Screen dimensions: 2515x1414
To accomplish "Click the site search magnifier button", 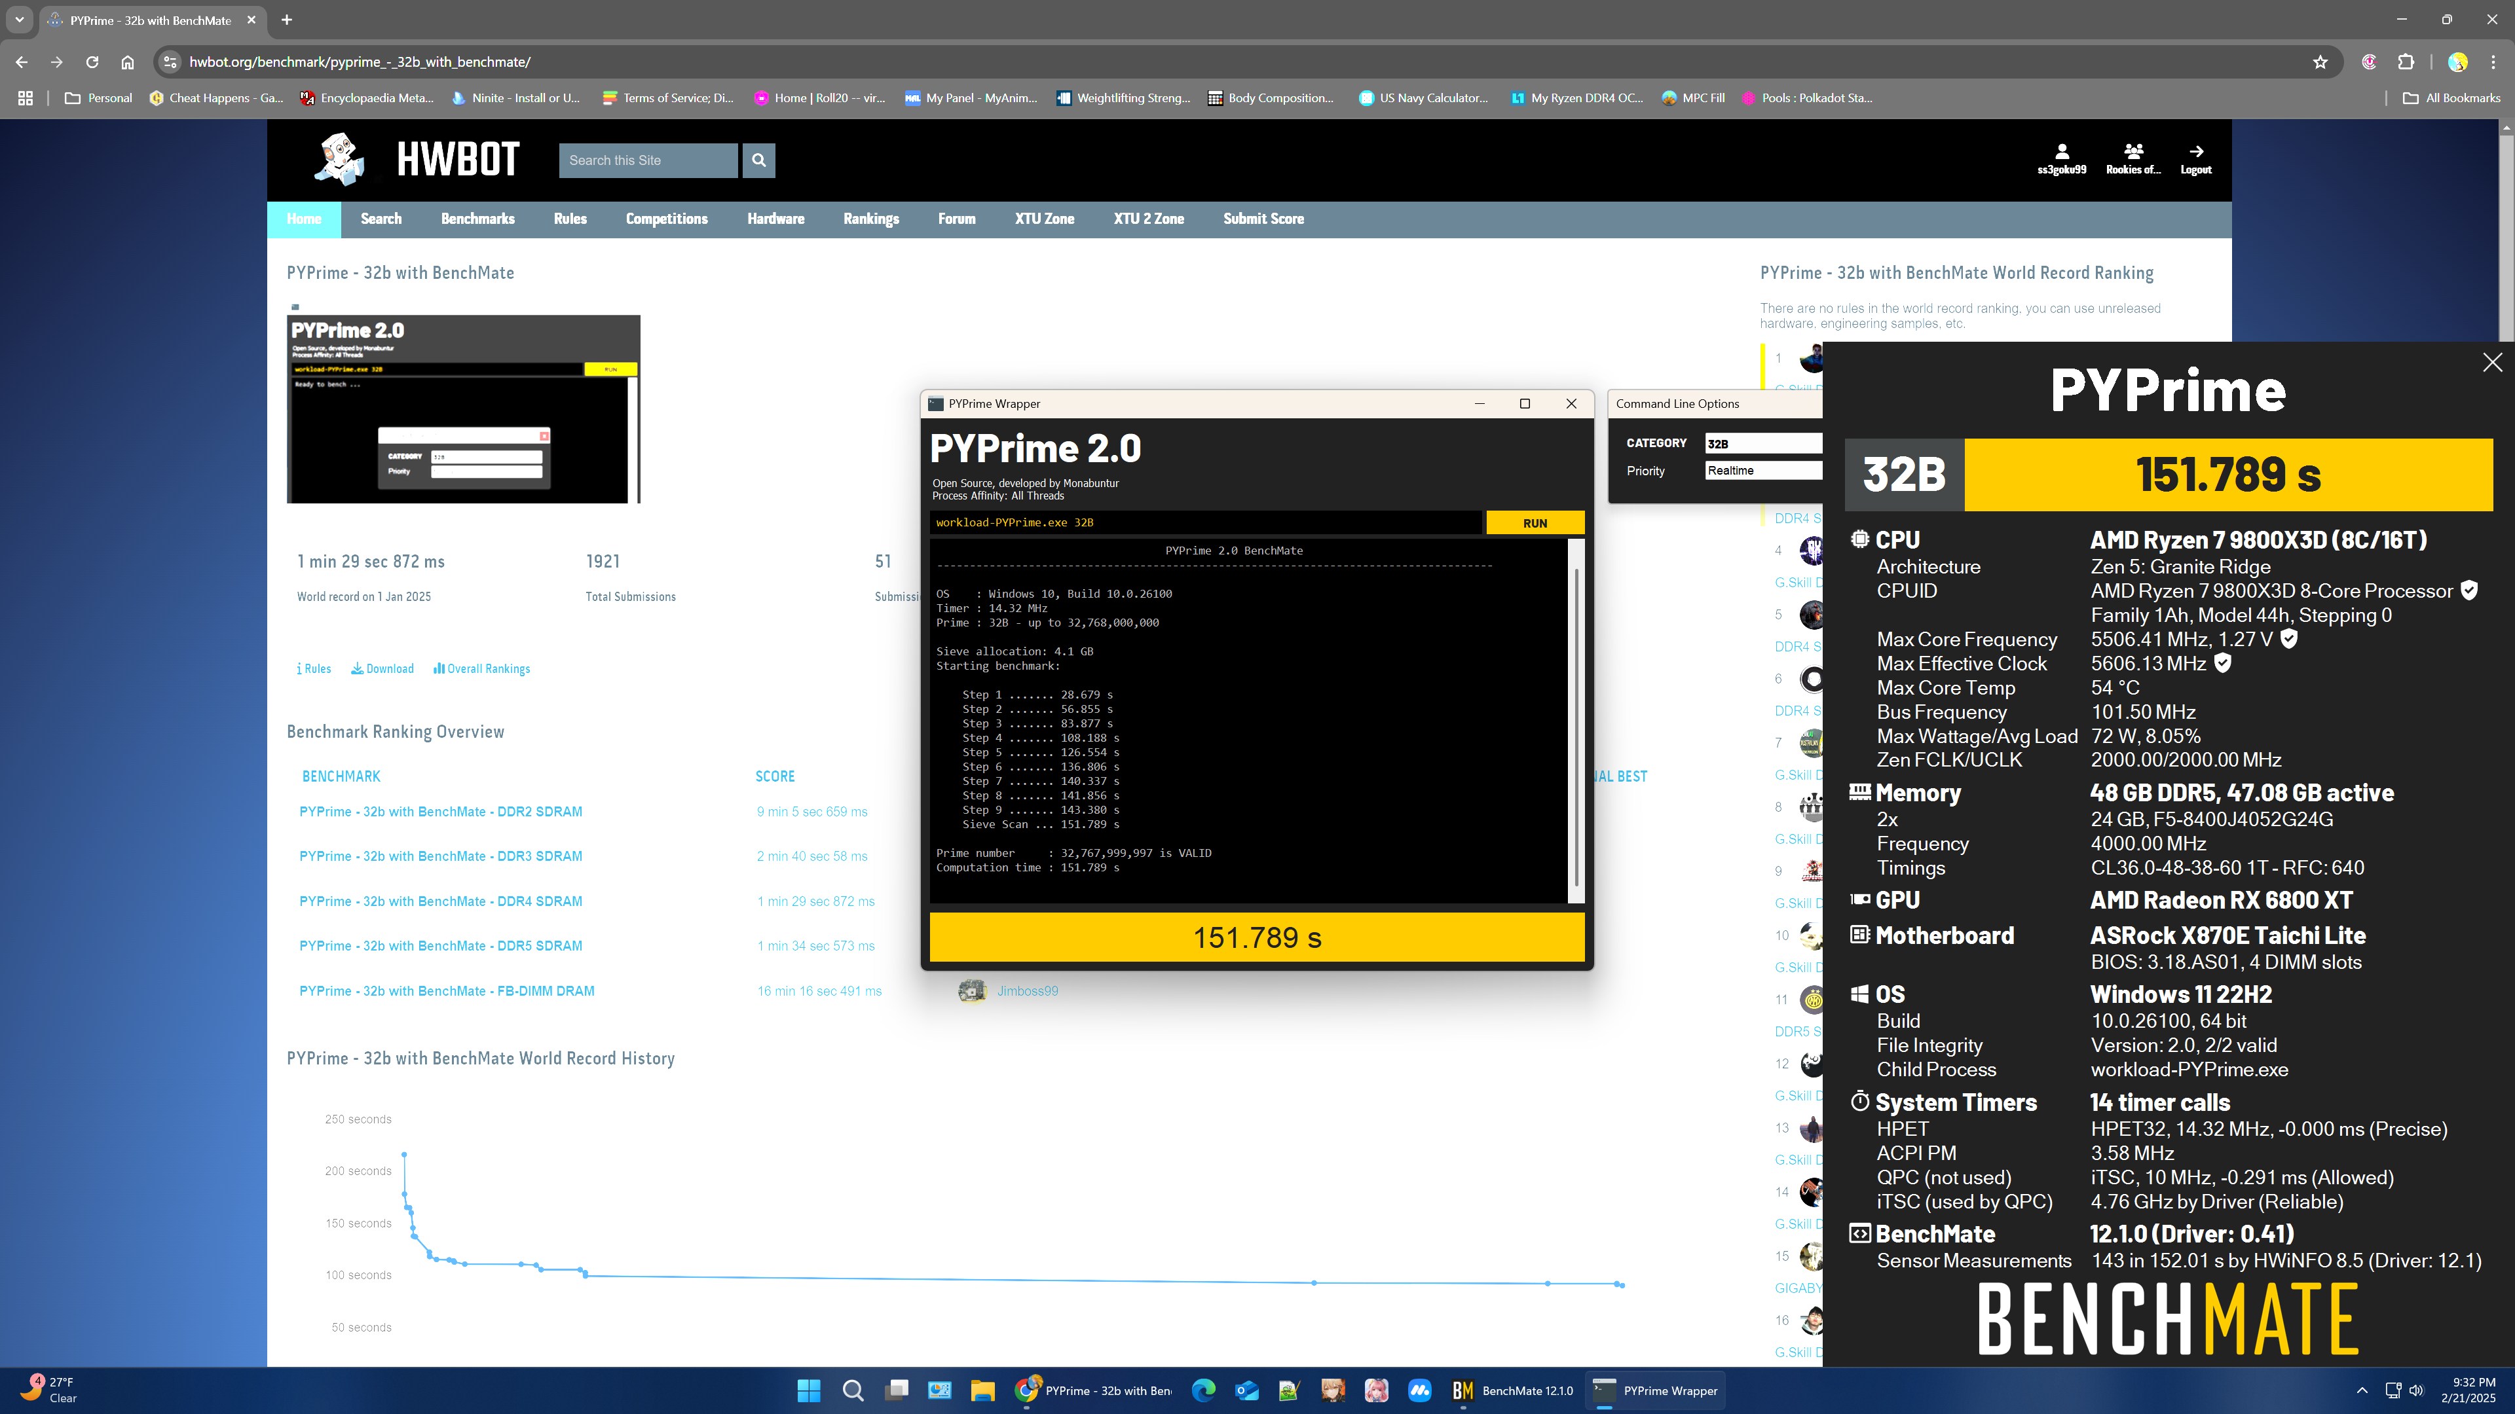I will 758,160.
